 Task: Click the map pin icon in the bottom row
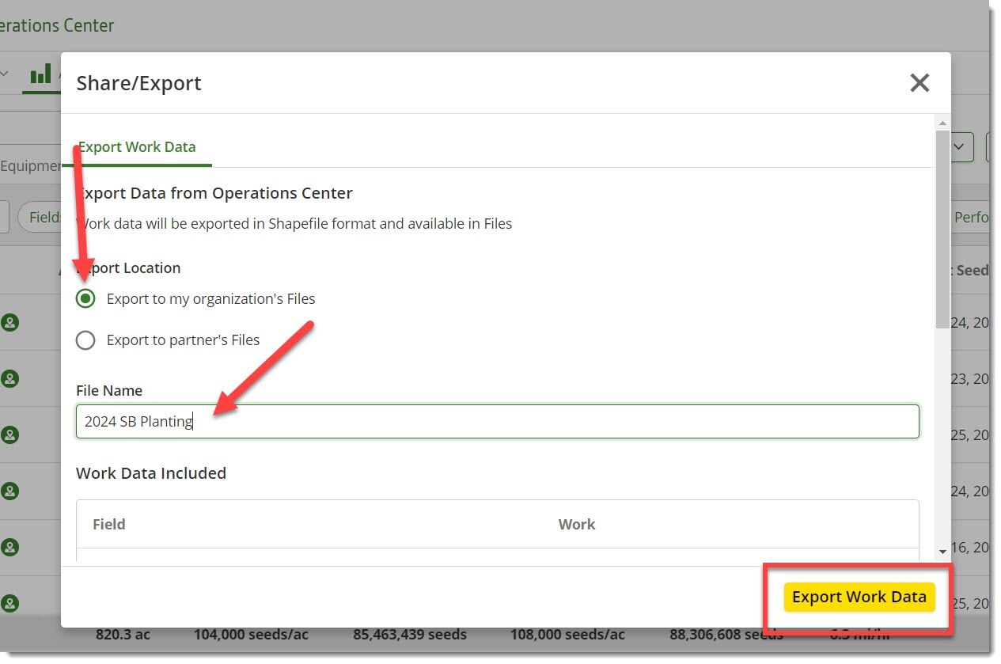pos(11,603)
